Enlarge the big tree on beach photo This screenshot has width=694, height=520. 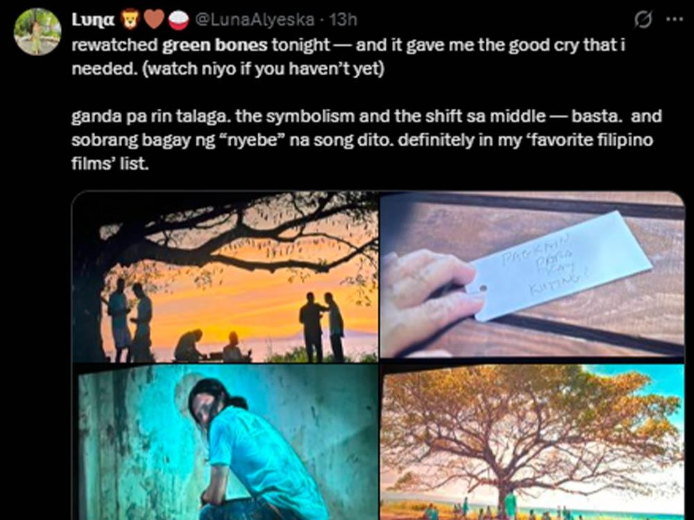click(532, 442)
